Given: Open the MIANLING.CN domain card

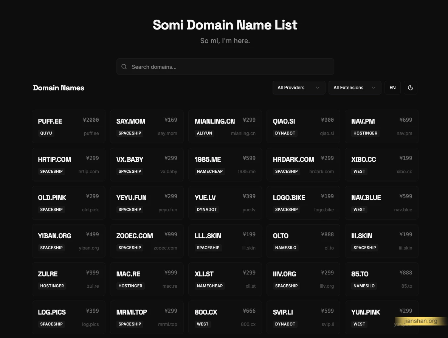Looking at the screenshot, I should coord(225,126).
